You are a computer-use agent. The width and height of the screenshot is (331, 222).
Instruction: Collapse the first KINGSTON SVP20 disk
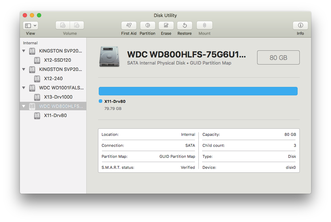click(x=24, y=51)
